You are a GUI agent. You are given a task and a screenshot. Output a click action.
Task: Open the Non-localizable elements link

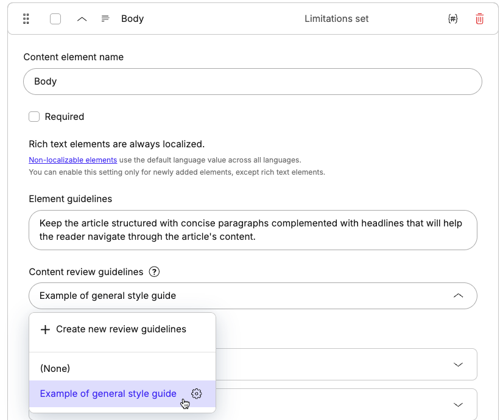(72, 159)
